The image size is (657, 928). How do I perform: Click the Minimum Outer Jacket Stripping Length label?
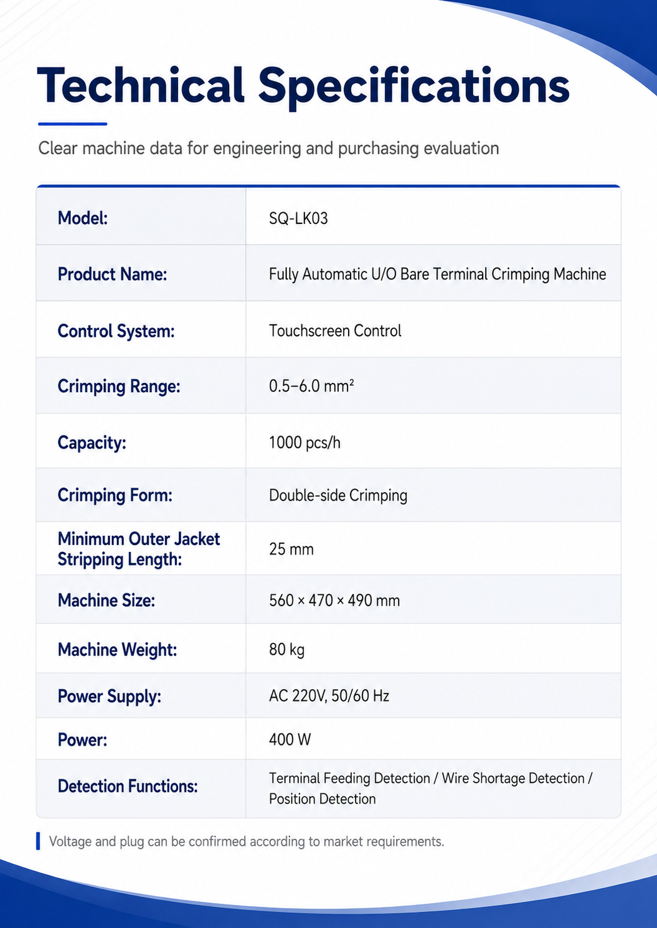coord(139,549)
